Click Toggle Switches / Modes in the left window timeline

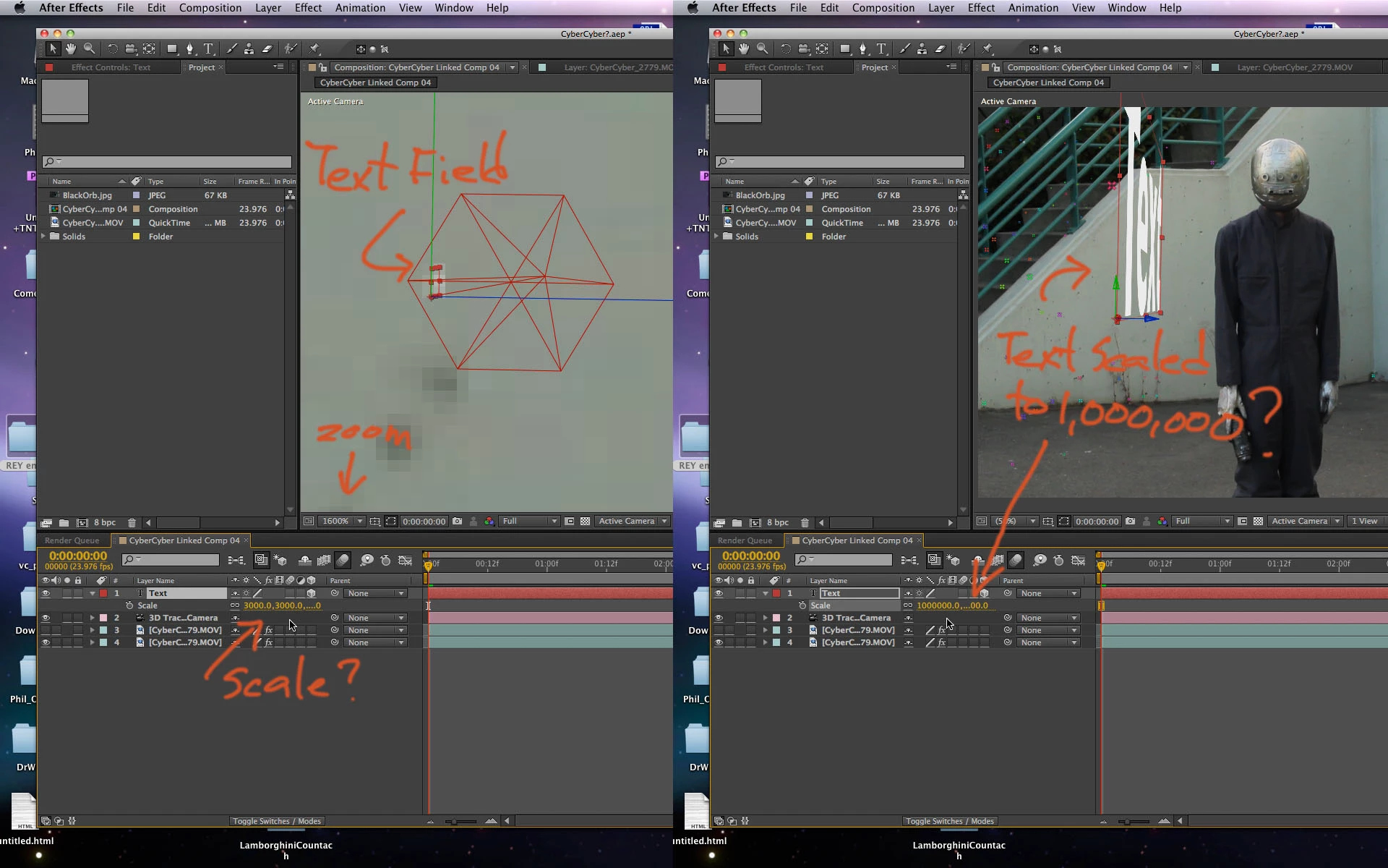pyautogui.click(x=277, y=821)
